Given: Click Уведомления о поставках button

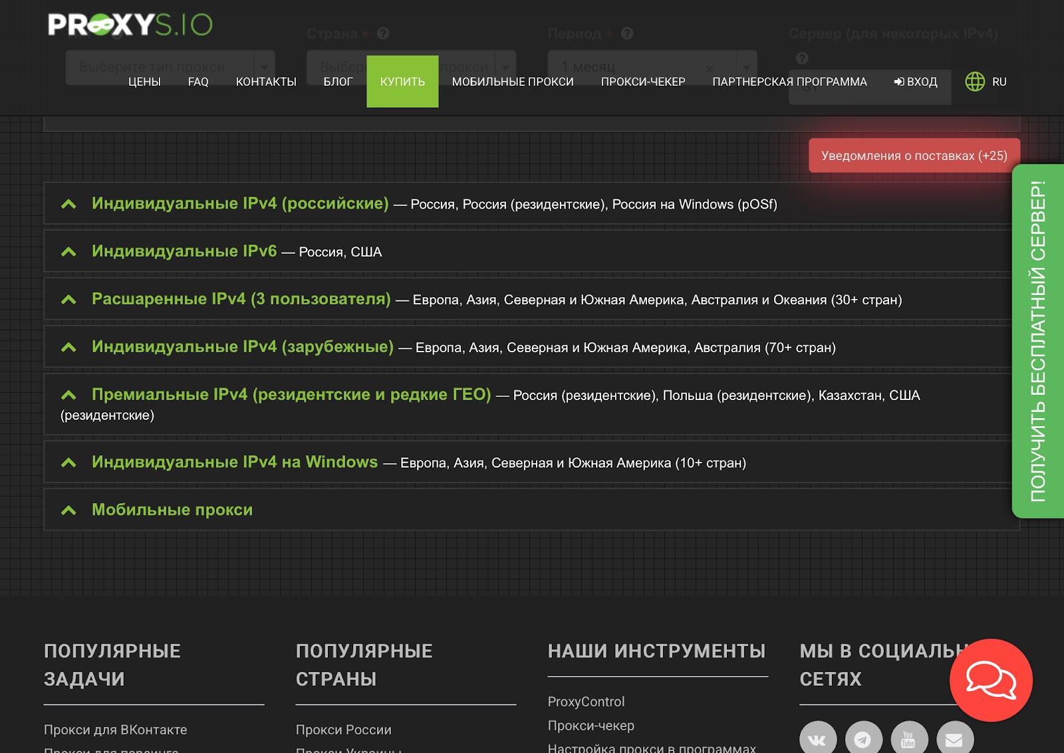Looking at the screenshot, I should tap(914, 156).
